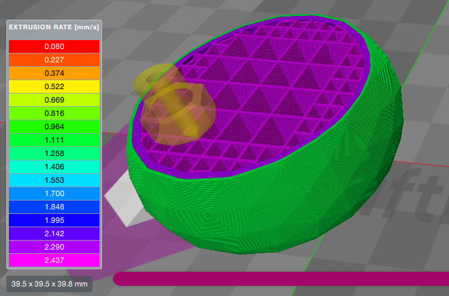Pick the yellow 0.522 legend entry

pyautogui.click(x=54, y=87)
